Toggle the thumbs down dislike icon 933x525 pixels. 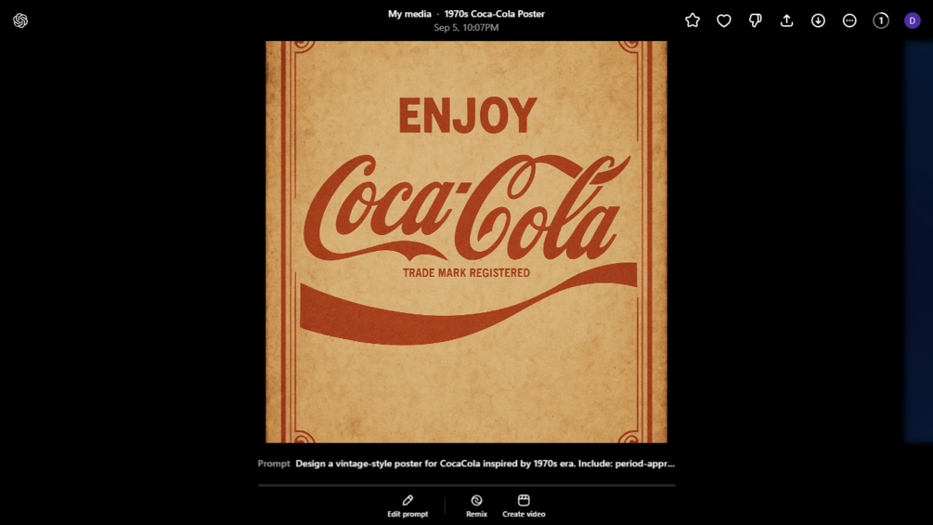756,20
